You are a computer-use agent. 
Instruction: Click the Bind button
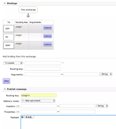6,81
